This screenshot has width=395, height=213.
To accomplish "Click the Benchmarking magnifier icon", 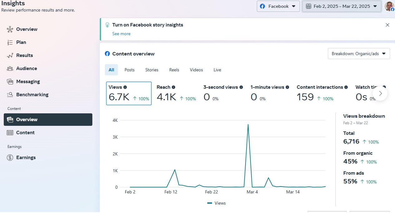I will [x=10, y=95].
